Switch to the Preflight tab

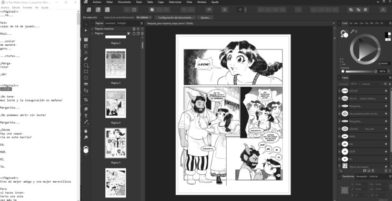pyautogui.click(x=122, y=23)
